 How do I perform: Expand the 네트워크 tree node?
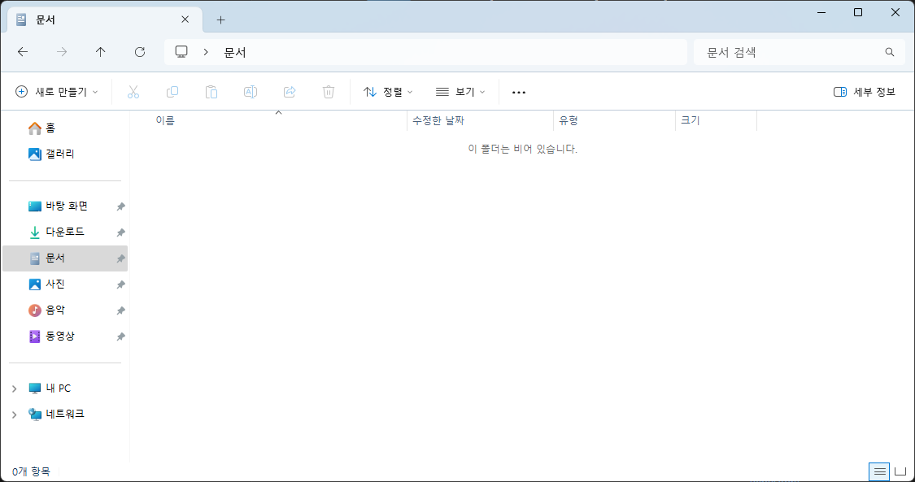tap(15, 415)
